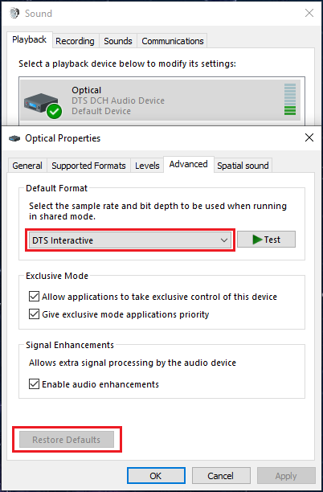Uncheck Give exclusive mode applications priority
Image resolution: width=323 pixels, height=492 pixels.
point(34,314)
